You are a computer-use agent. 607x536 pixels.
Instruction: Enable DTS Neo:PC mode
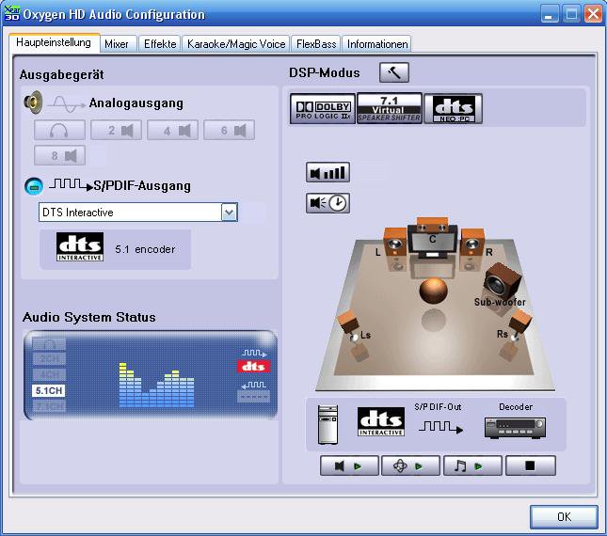point(453,109)
